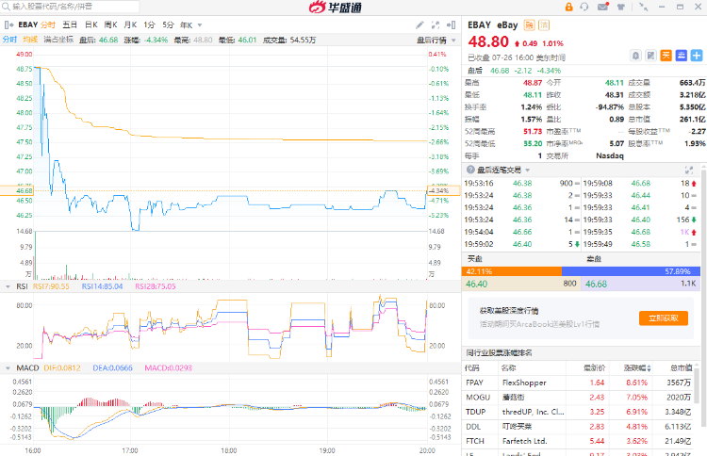Click the search magnifier icon
707x456 pixels.
point(6,7)
